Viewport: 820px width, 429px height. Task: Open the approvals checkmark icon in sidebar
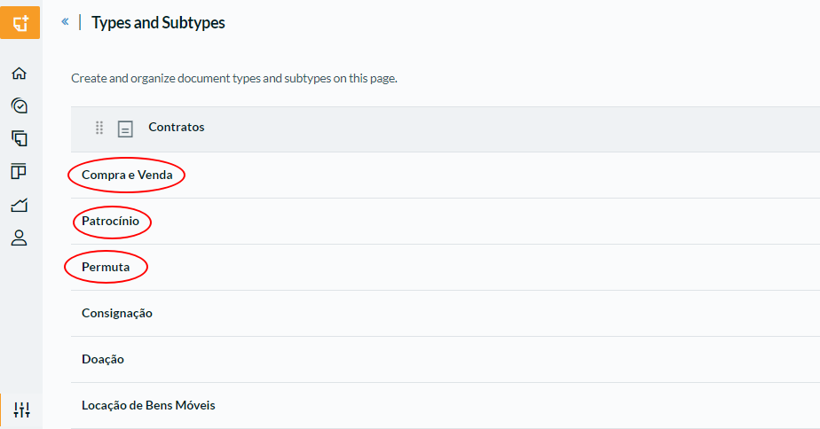[x=20, y=106]
